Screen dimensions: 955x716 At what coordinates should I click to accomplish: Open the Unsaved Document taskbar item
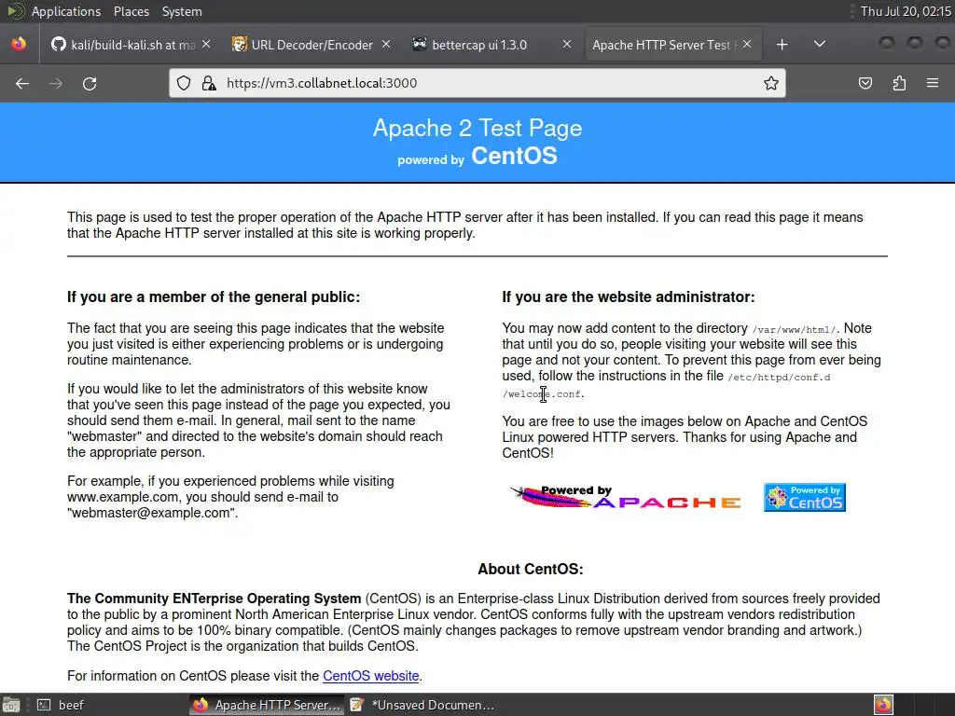pyautogui.click(x=422, y=705)
